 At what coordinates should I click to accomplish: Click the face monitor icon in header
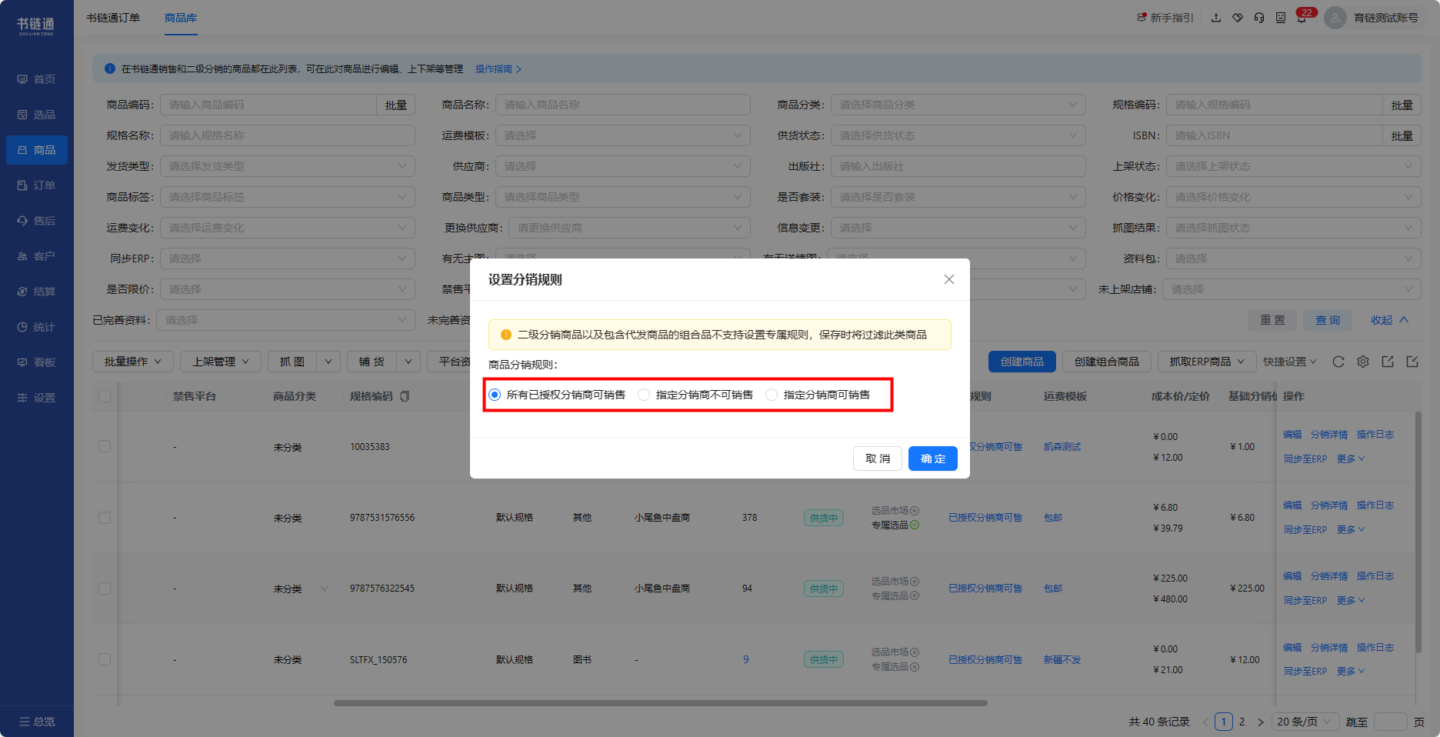(1281, 18)
